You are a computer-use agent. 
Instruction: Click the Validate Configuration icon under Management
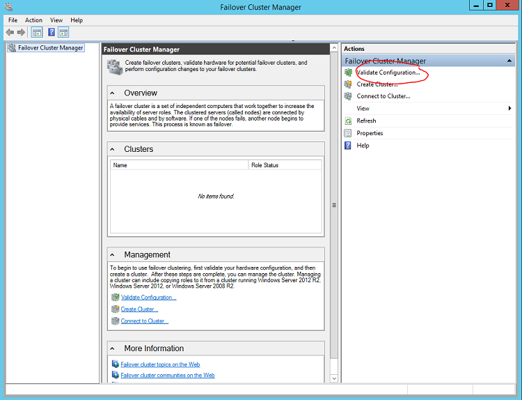click(115, 297)
